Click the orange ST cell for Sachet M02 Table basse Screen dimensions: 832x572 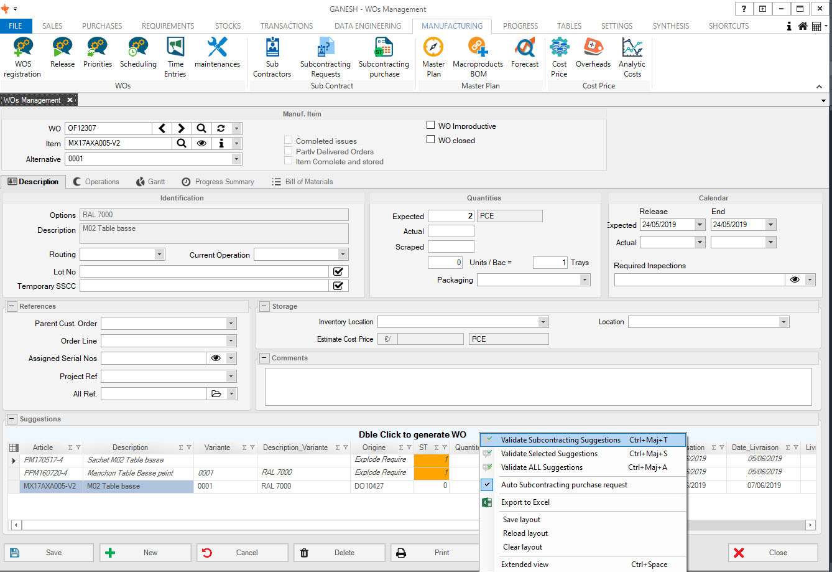pos(431,460)
